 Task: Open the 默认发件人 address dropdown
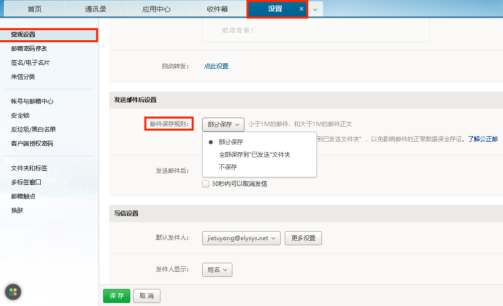pos(241,239)
